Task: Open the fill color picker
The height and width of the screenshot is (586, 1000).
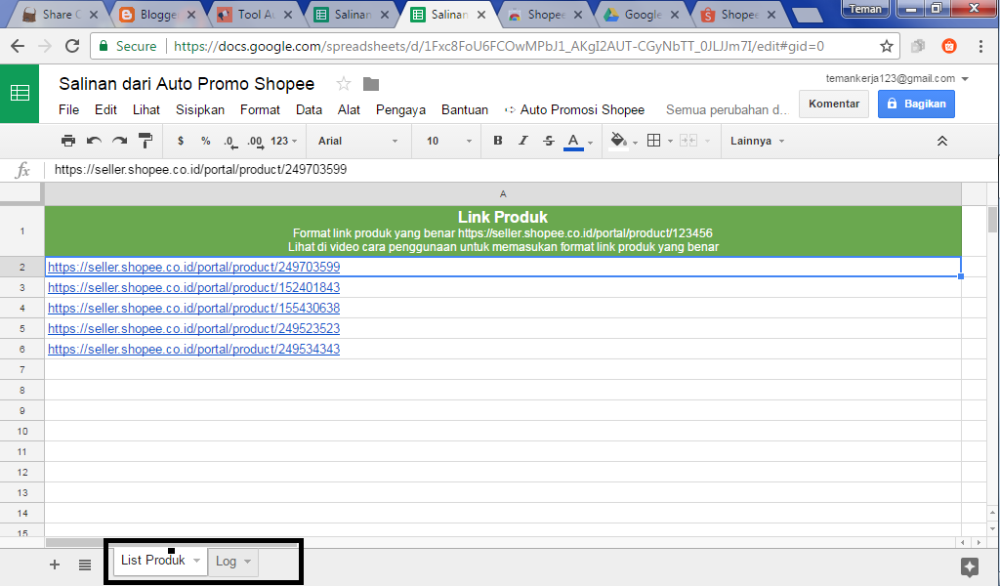Action: pyautogui.click(x=618, y=141)
